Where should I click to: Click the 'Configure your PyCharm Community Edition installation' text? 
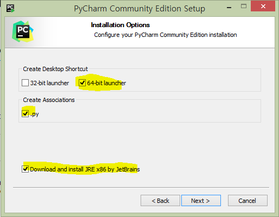pos(166,35)
